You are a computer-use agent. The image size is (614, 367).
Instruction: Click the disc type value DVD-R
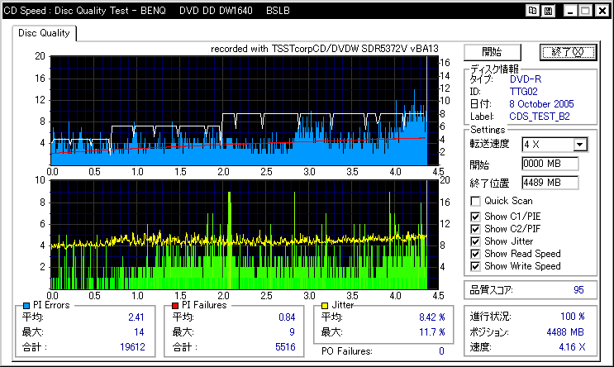coord(525,79)
